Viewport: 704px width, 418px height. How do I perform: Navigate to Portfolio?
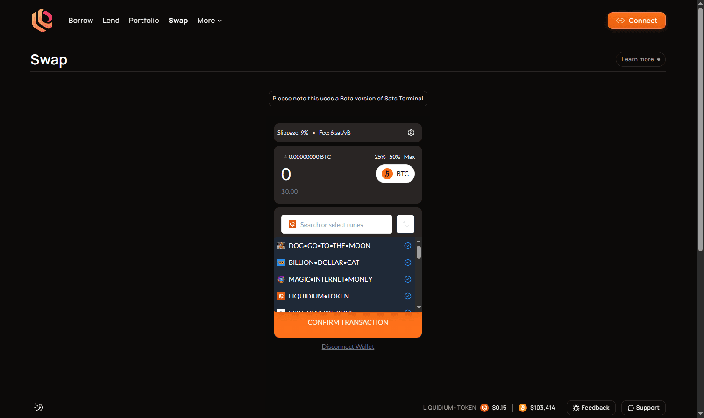point(144,21)
